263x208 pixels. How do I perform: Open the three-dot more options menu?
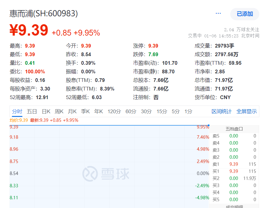218,13
